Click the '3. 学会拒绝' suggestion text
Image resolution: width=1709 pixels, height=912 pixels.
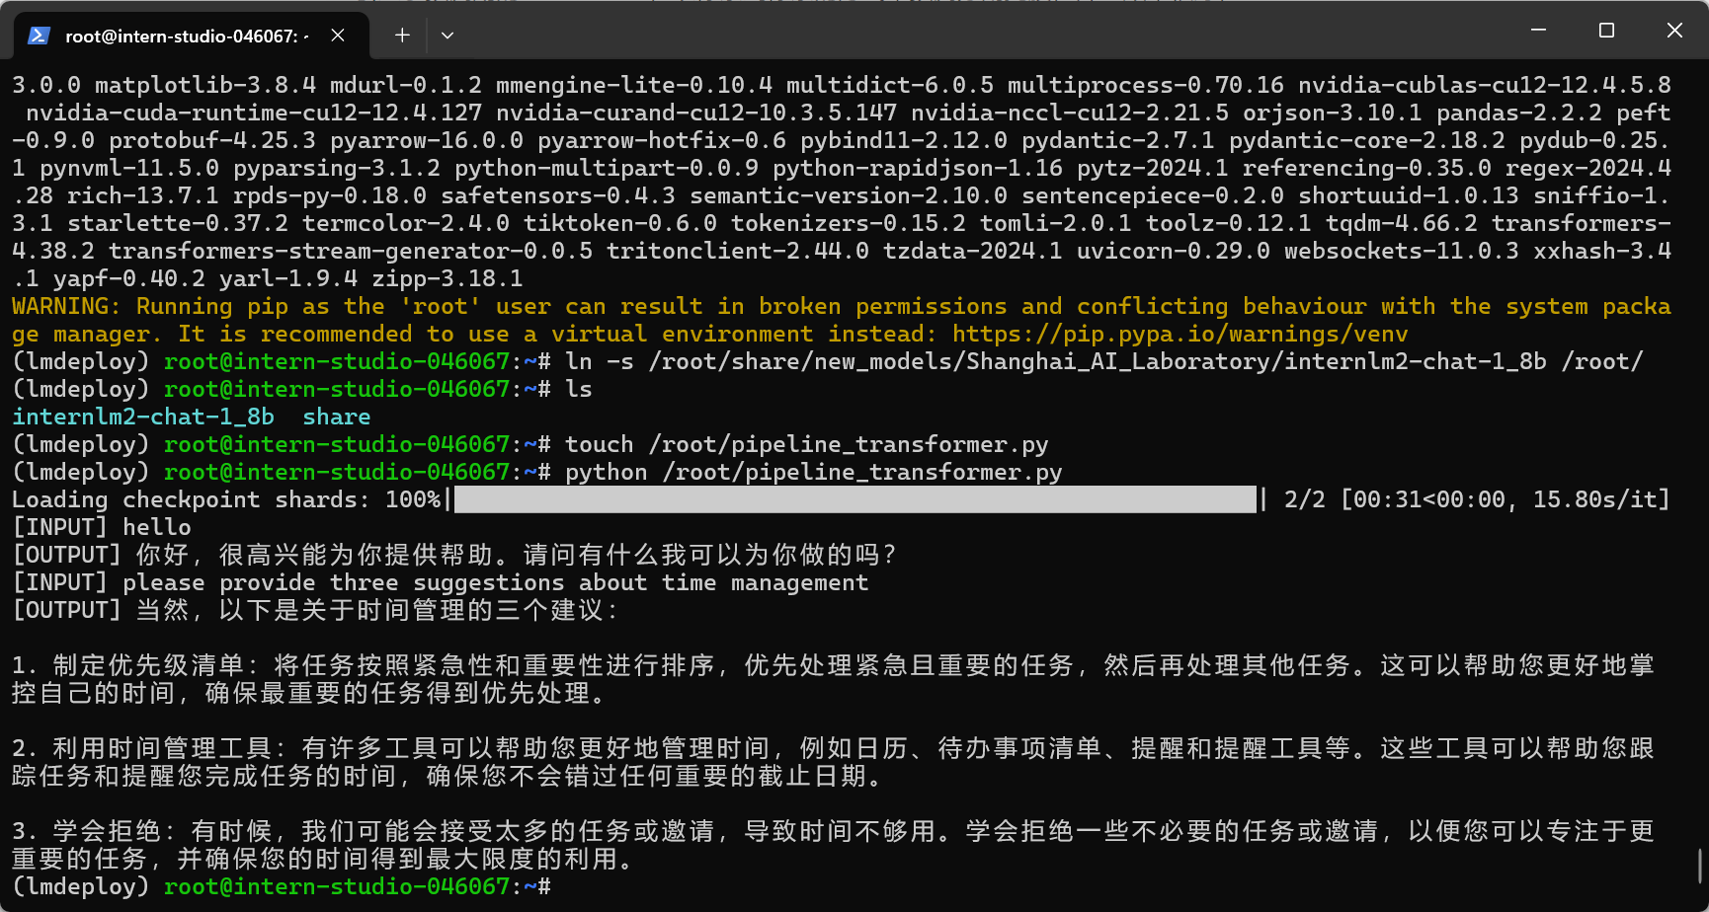click(833, 846)
